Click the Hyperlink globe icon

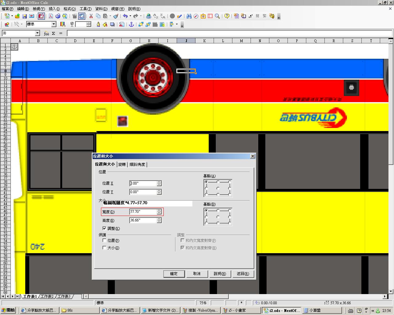click(149, 16)
